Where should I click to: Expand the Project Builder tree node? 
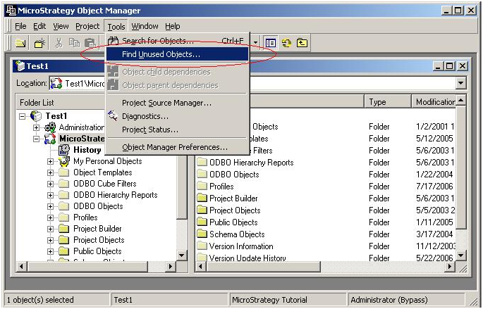[x=50, y=229]
